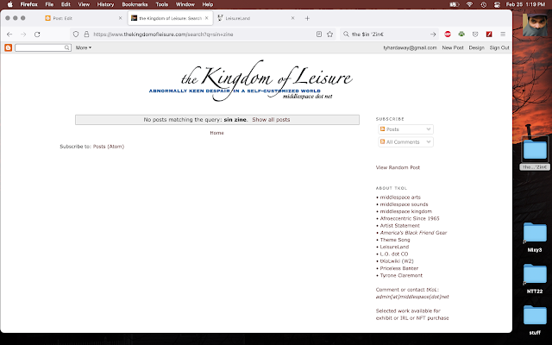Image resolution: width=552 pixels, height=345 pixels.
Task: Submit search bar query with arrow
Action: click(433, 34)
